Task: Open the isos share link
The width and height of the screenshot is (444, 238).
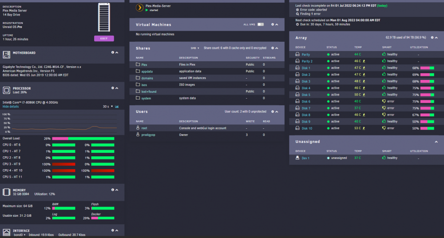Action: [x=144, y=85]
